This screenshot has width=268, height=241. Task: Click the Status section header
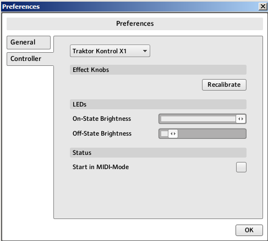tap(158, 153)
